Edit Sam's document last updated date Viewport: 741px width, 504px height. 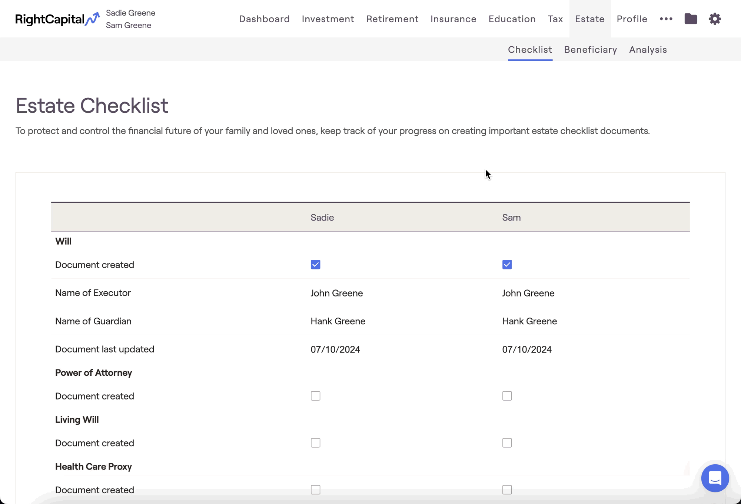[526, 349]
